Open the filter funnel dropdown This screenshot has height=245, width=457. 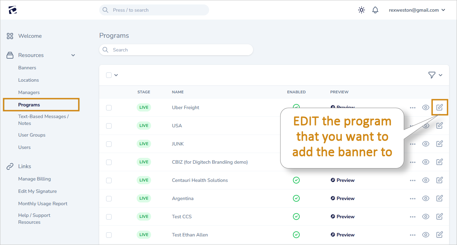coord(435,75)
